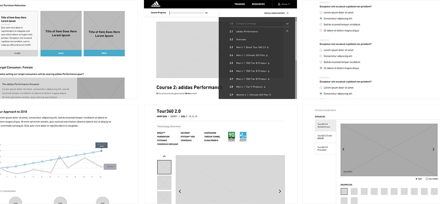This screenshot has height=204, width=440.
Task: Click the lock icon on 2.3 Boost Tour 360 2.0
Action: (x=268, y=47)
